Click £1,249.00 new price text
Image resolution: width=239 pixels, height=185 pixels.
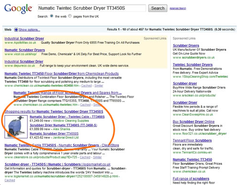point(40,121)
